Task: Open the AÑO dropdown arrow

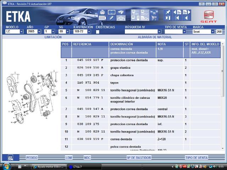Action: point(39,32)
